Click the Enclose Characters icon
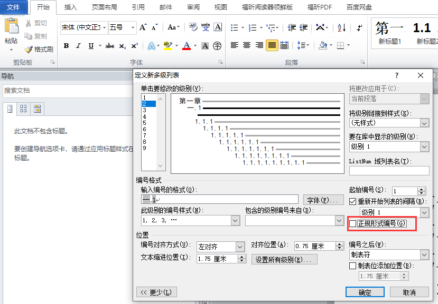 [217, 46]
